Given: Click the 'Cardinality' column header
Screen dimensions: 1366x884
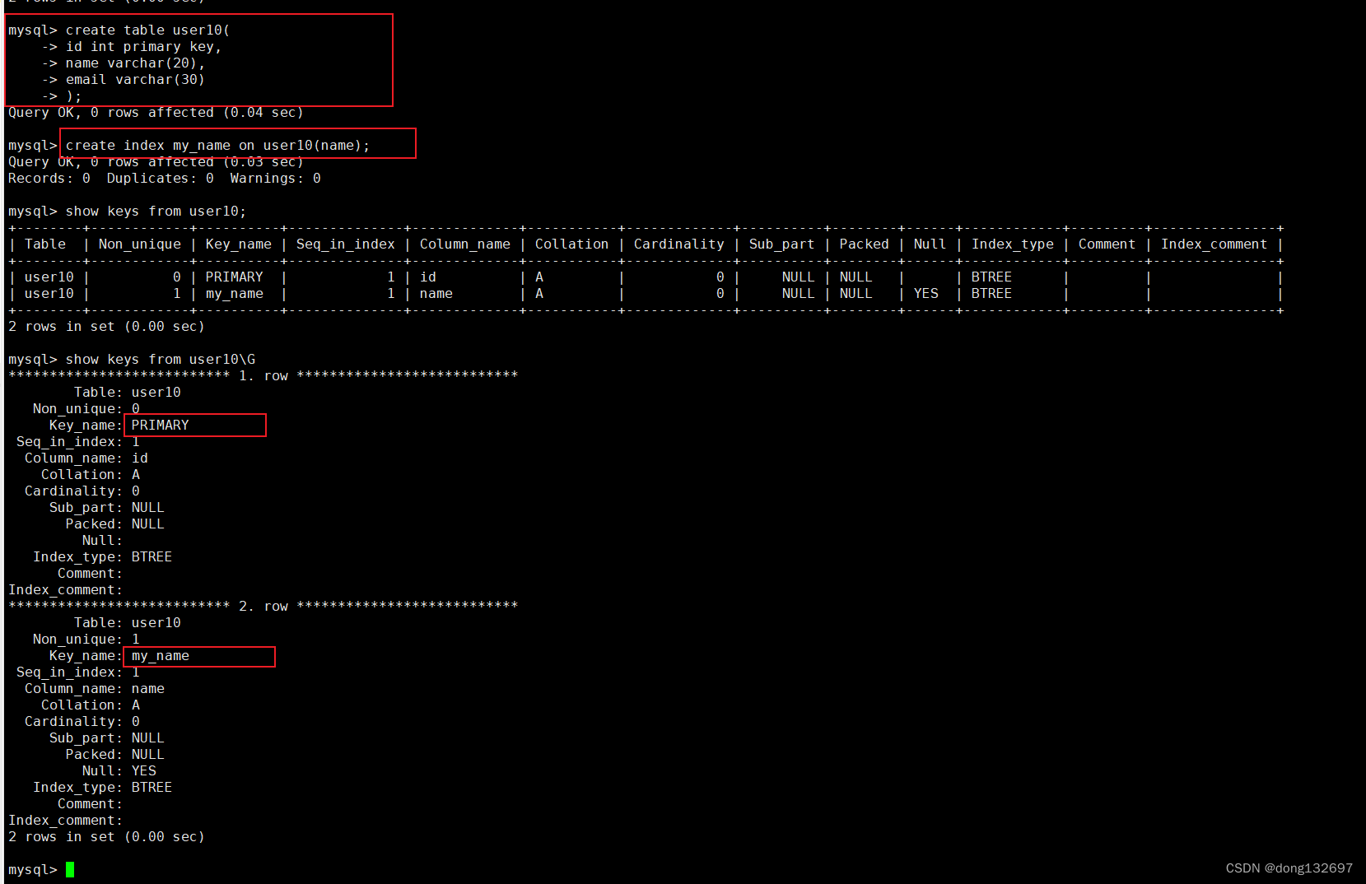Looking at the screenshot, I should point(679,244).
